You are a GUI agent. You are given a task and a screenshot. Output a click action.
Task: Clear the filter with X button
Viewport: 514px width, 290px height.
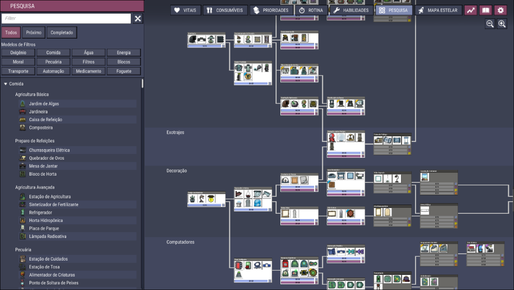tap(138, 18)
